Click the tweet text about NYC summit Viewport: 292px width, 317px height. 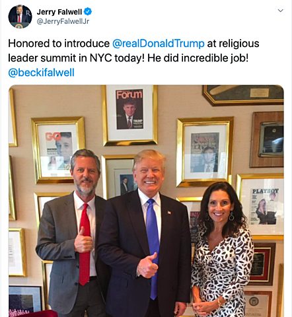133,51
